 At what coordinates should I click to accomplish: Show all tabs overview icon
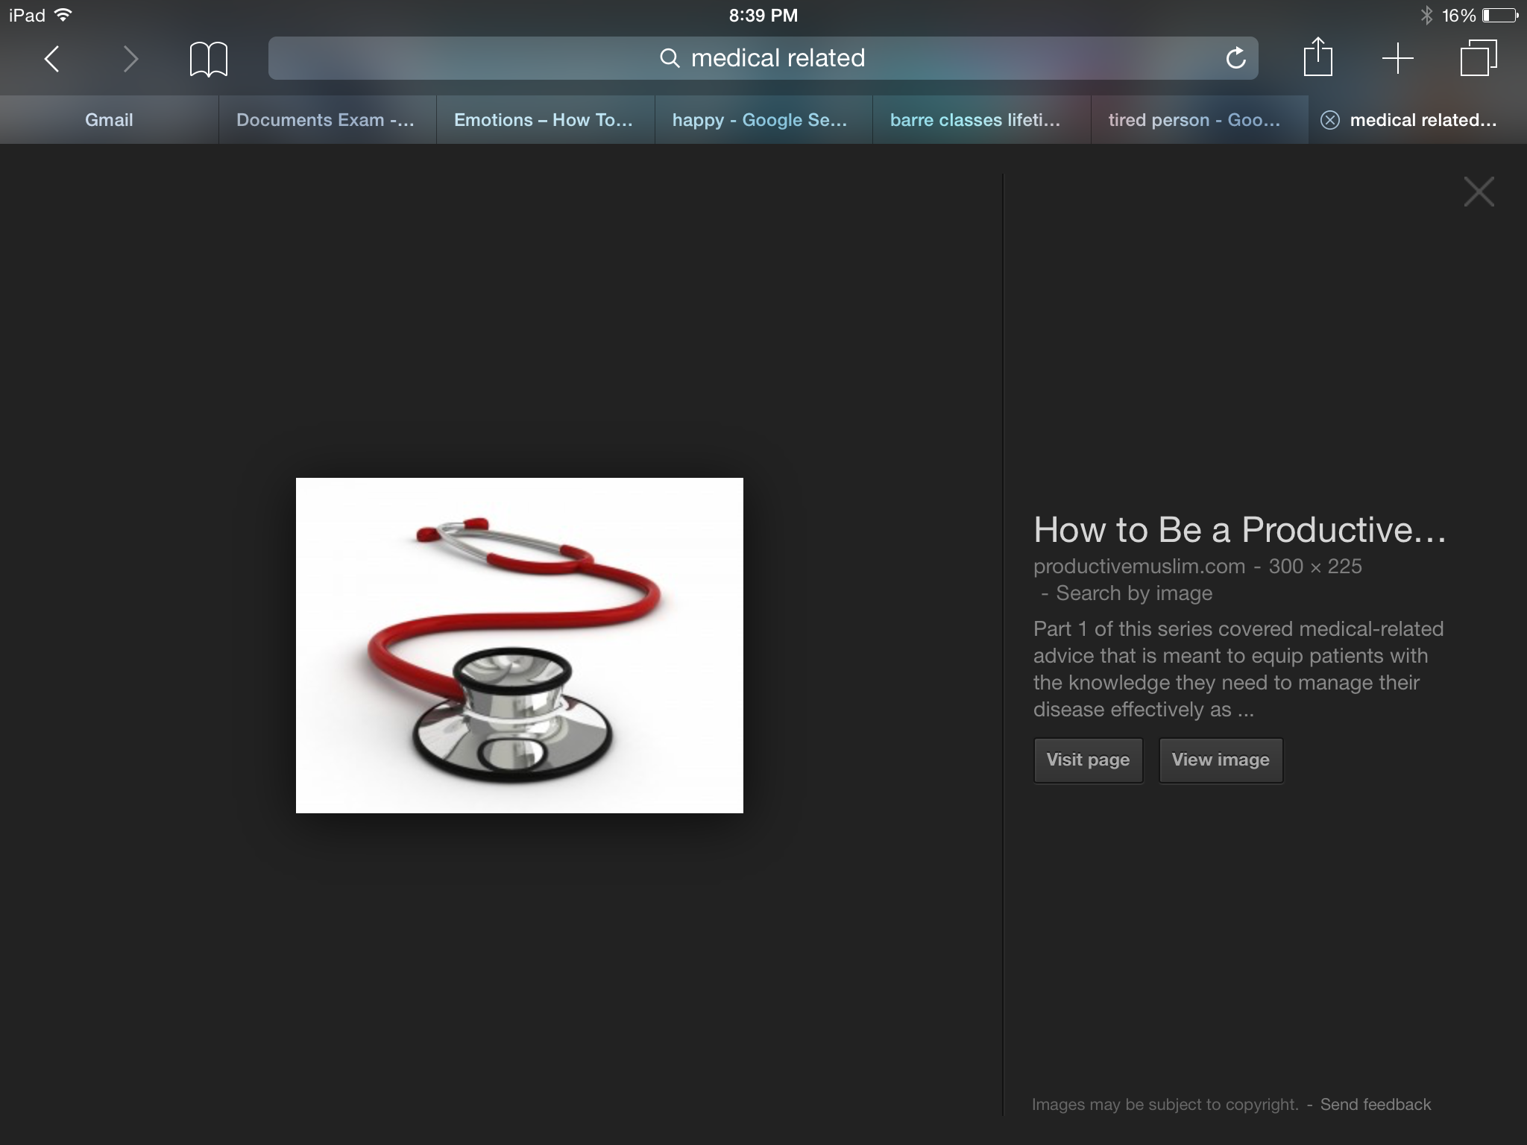pyautogui.click(x=1478, y=58)
